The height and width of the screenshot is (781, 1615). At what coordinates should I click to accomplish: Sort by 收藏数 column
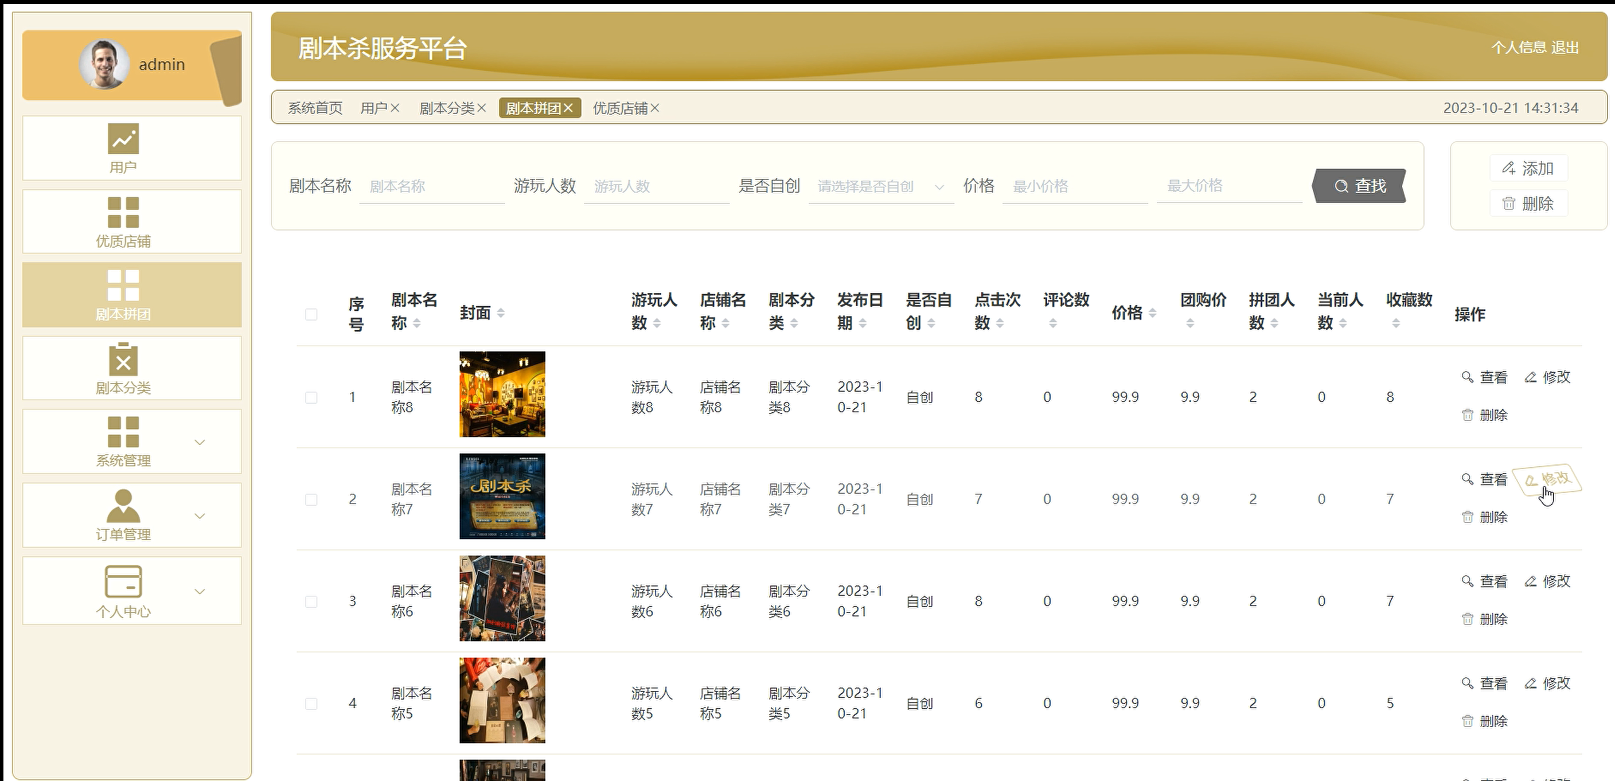point(1395,323)
